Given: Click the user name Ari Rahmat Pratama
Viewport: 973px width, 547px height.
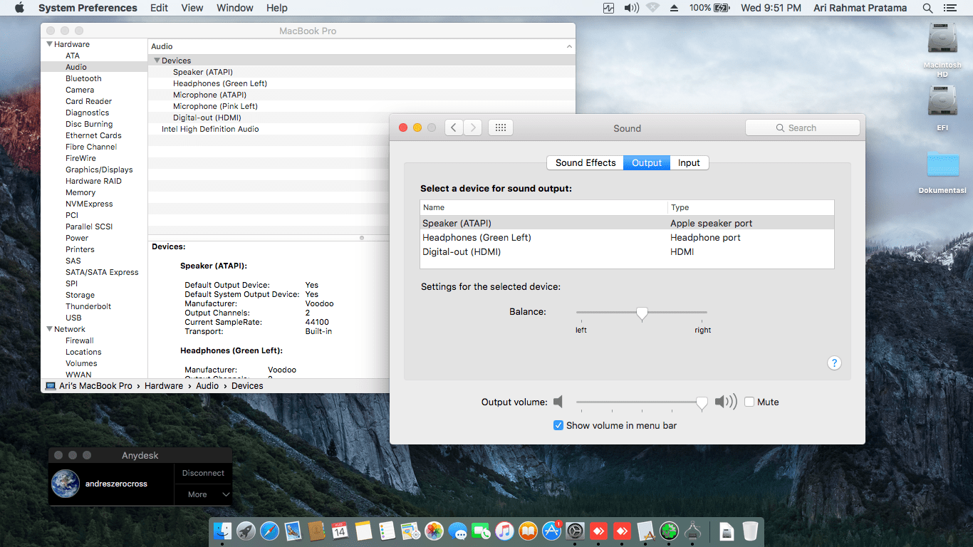Looking at the screenshot, I should pos(860,8).
